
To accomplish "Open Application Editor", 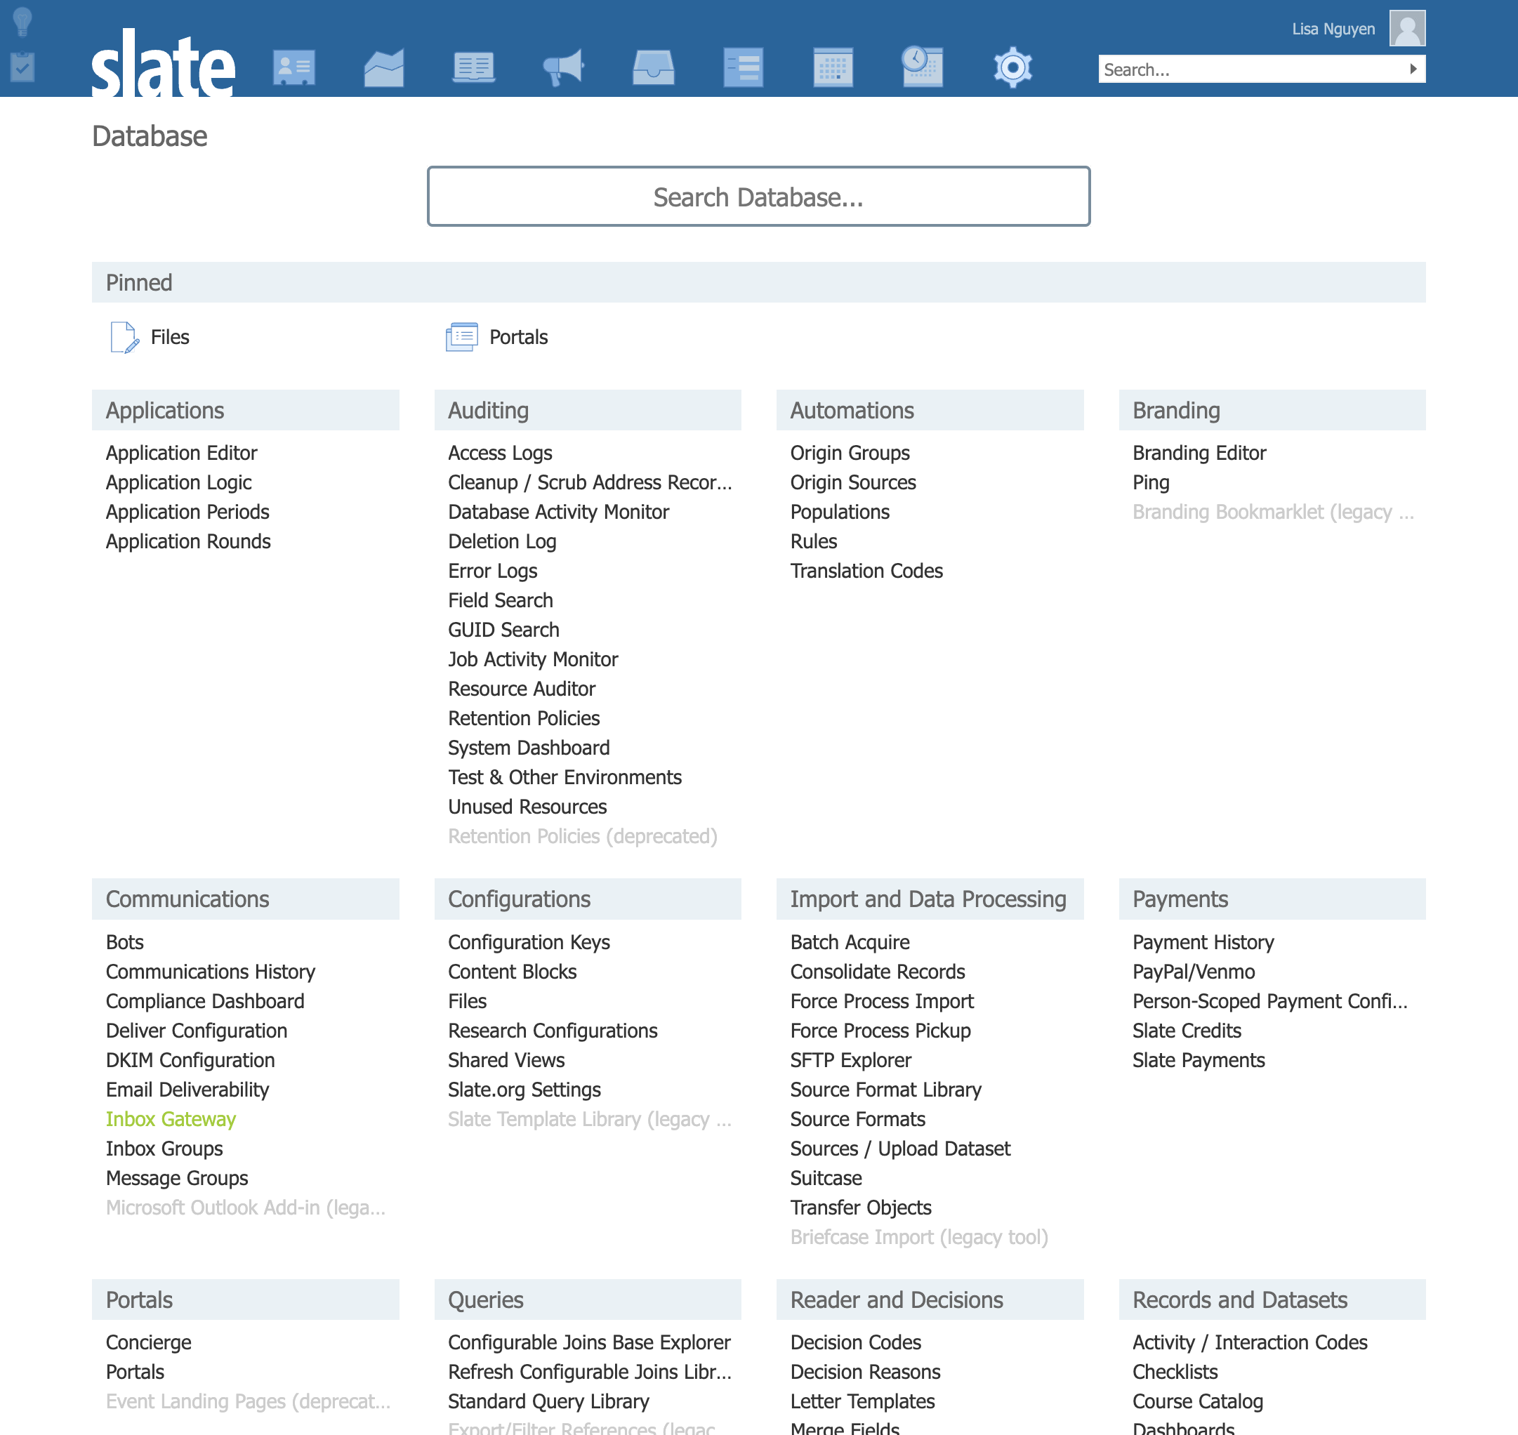I will (x=181, y=453).
